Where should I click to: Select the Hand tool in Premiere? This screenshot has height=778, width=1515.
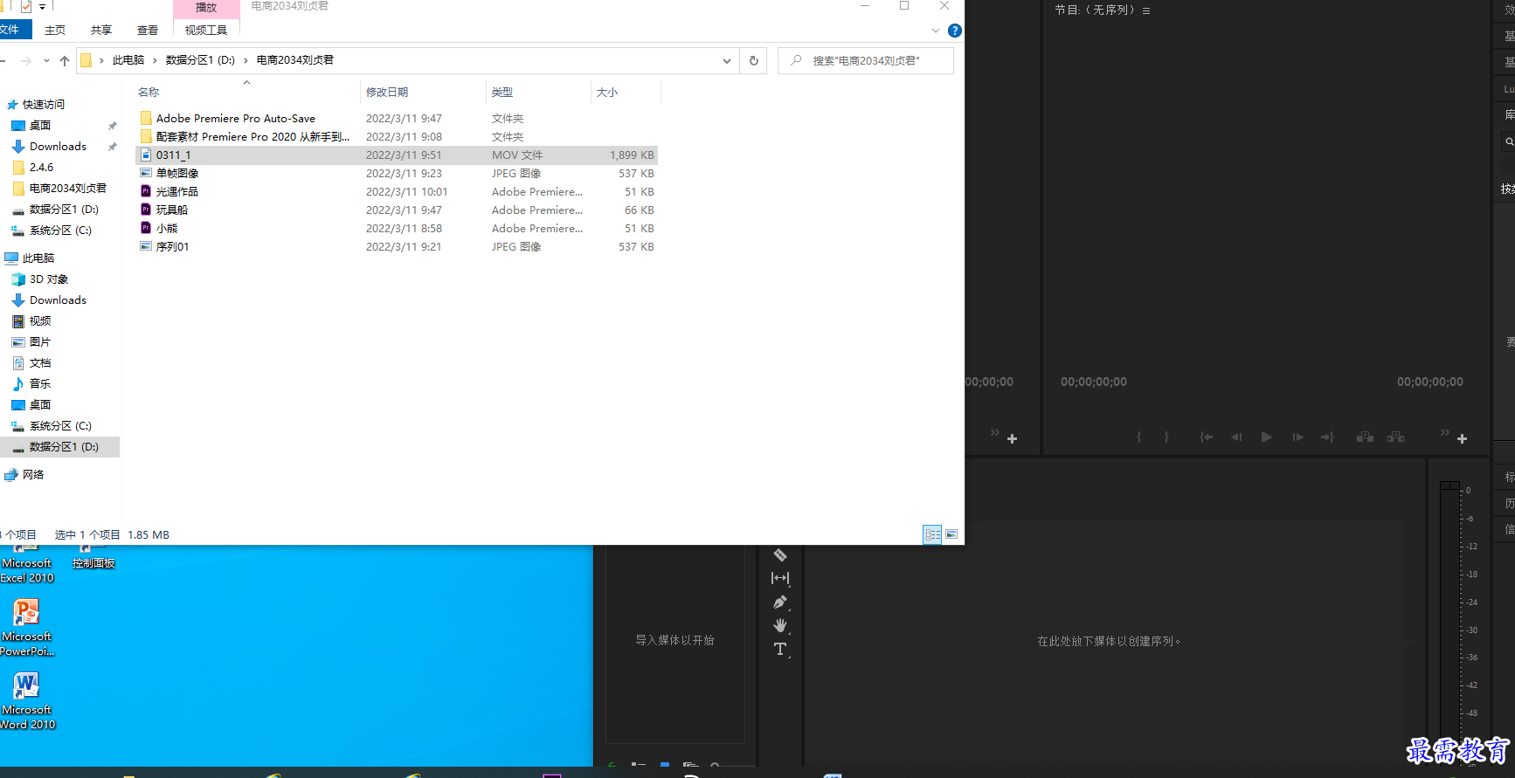coord(780,626)
